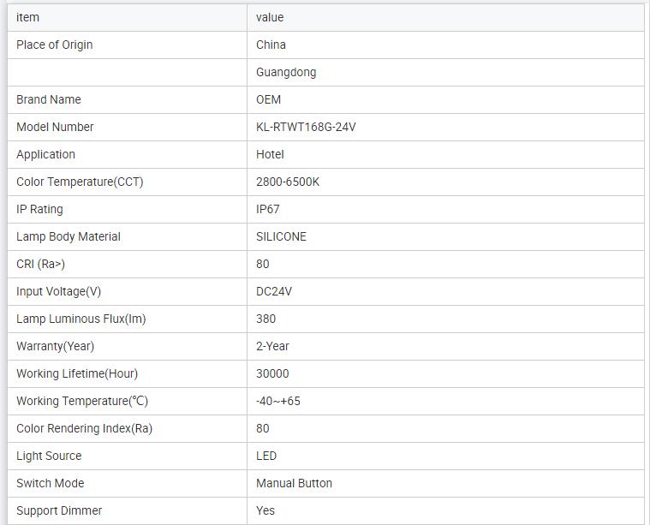Click the 'China' value cell

[271, 45]
